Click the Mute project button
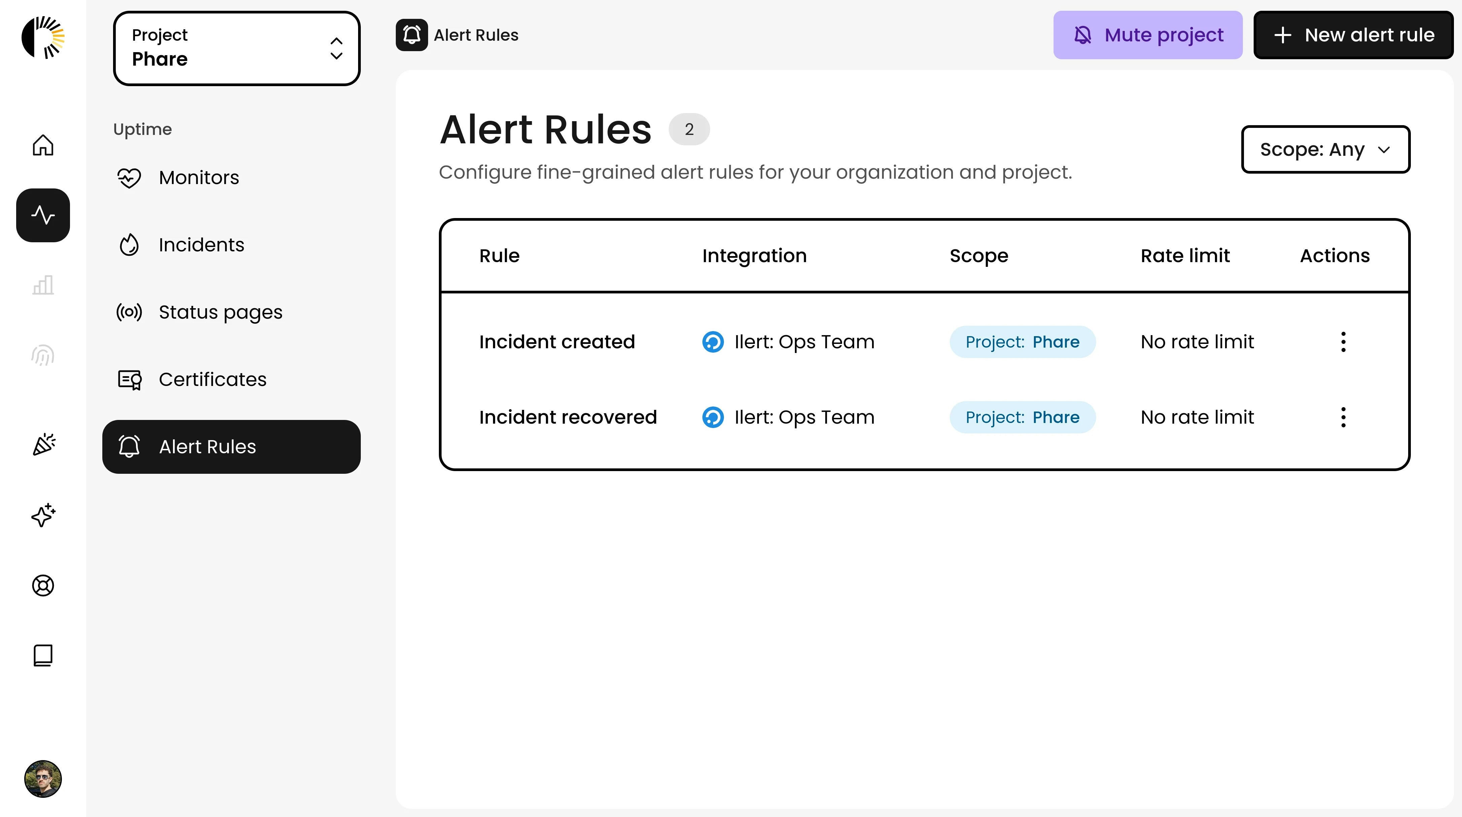This screenshot has height=817, width=1462. pyautogui.click(x=1148, y=35)
